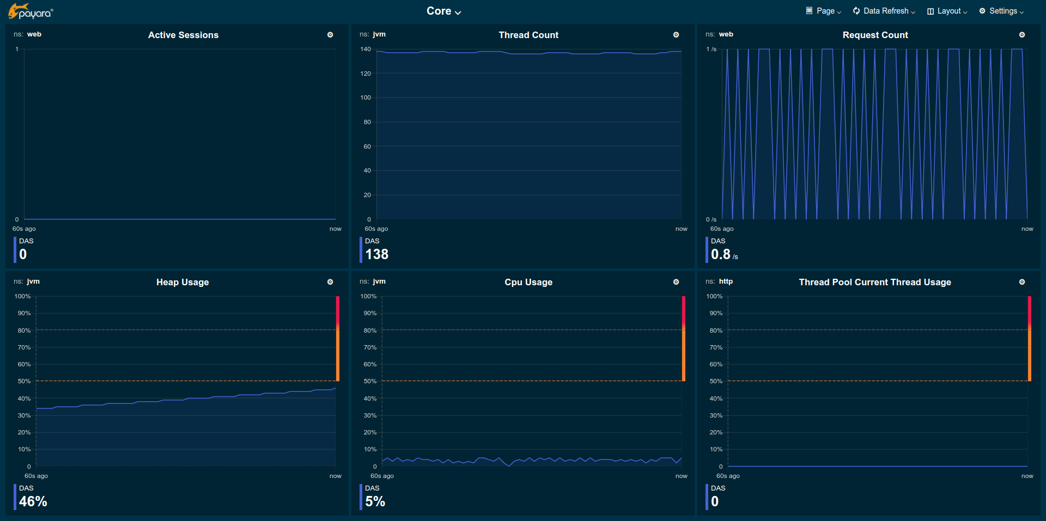Select the Thread Count widget title
The width and height of the screenshot is (1046, 521).
coord(528,35)
